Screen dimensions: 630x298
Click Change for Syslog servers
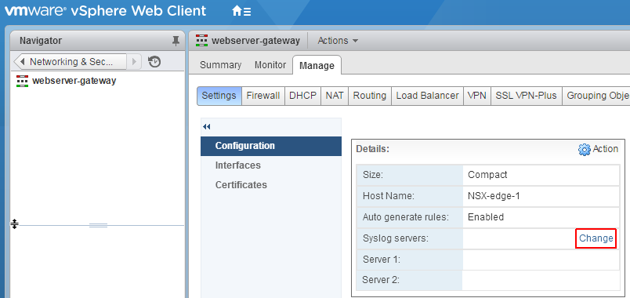tap(596, 238)
